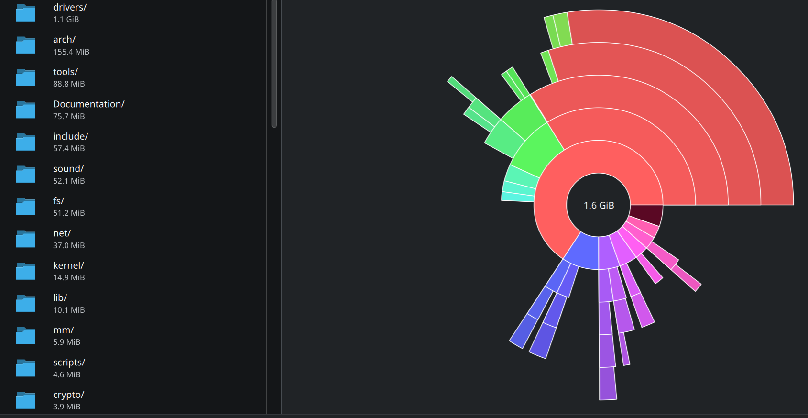The height and width of the screenshot is (418, 808).
Task: Click the folder list vertical scrollbar thumb
Action: pos(274,64)
